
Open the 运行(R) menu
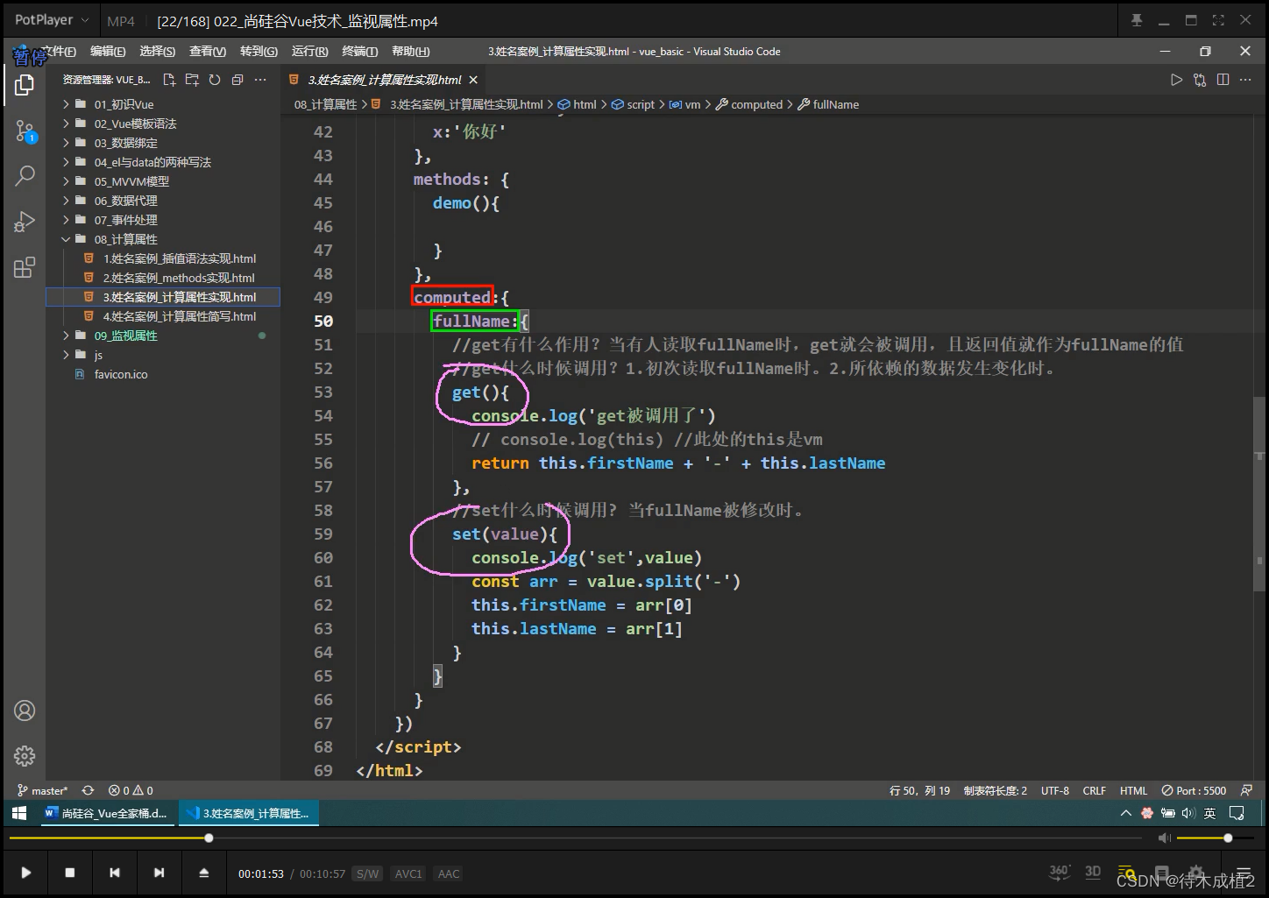(310, 52)
